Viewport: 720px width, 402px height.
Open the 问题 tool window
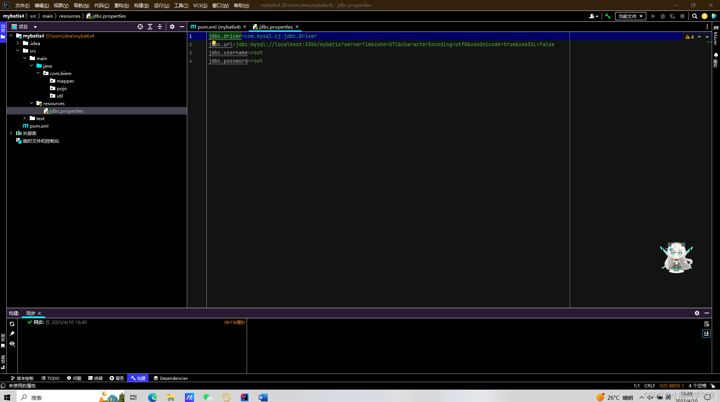(x=74, y=378)
